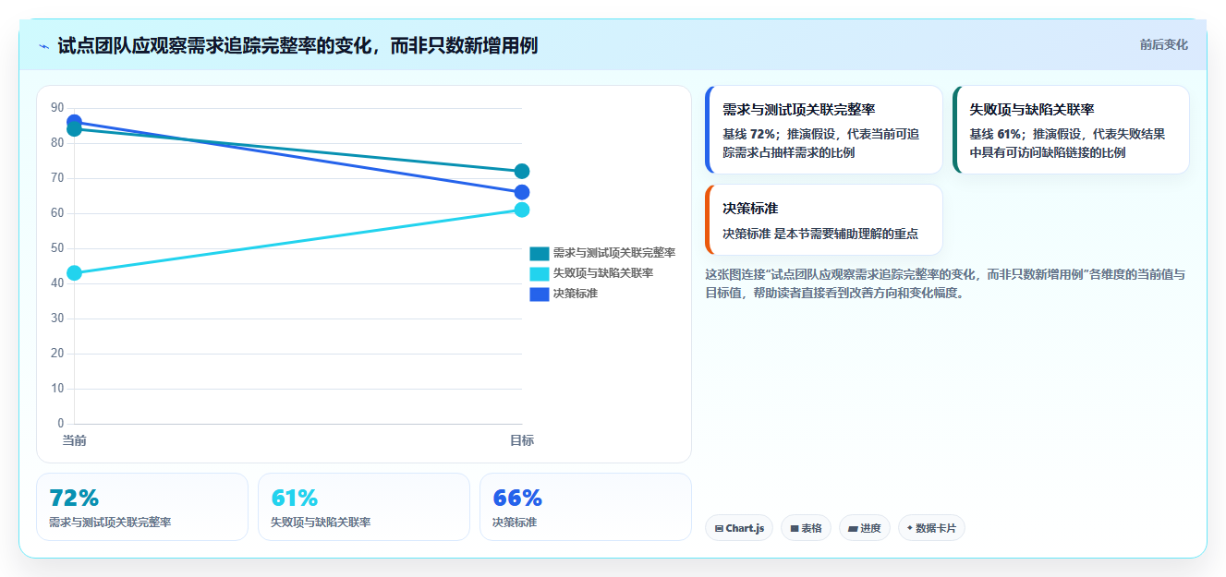Click the cyan data point at 目标 value 61
The width and height of the screenshot is (1226, 577).
pos(522,210)
